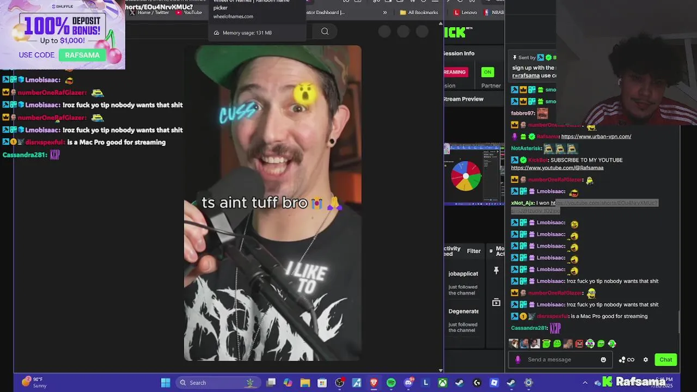Click the green Chat button

(x=665, y=359)
